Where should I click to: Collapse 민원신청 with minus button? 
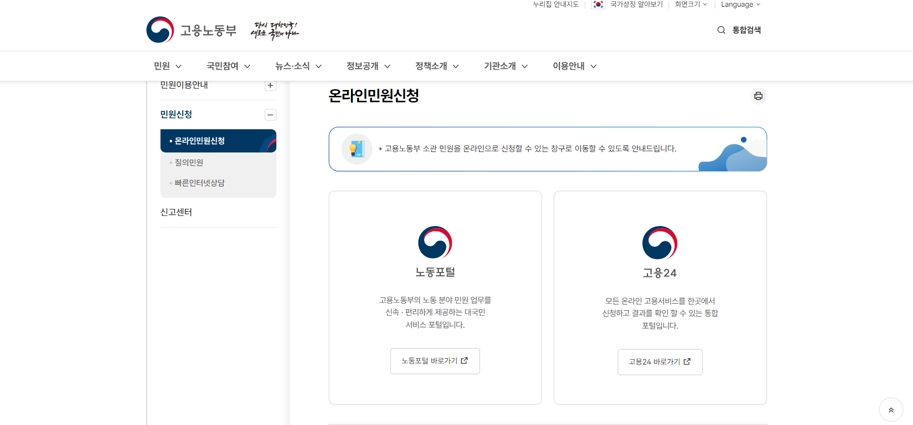click(271, 115)
